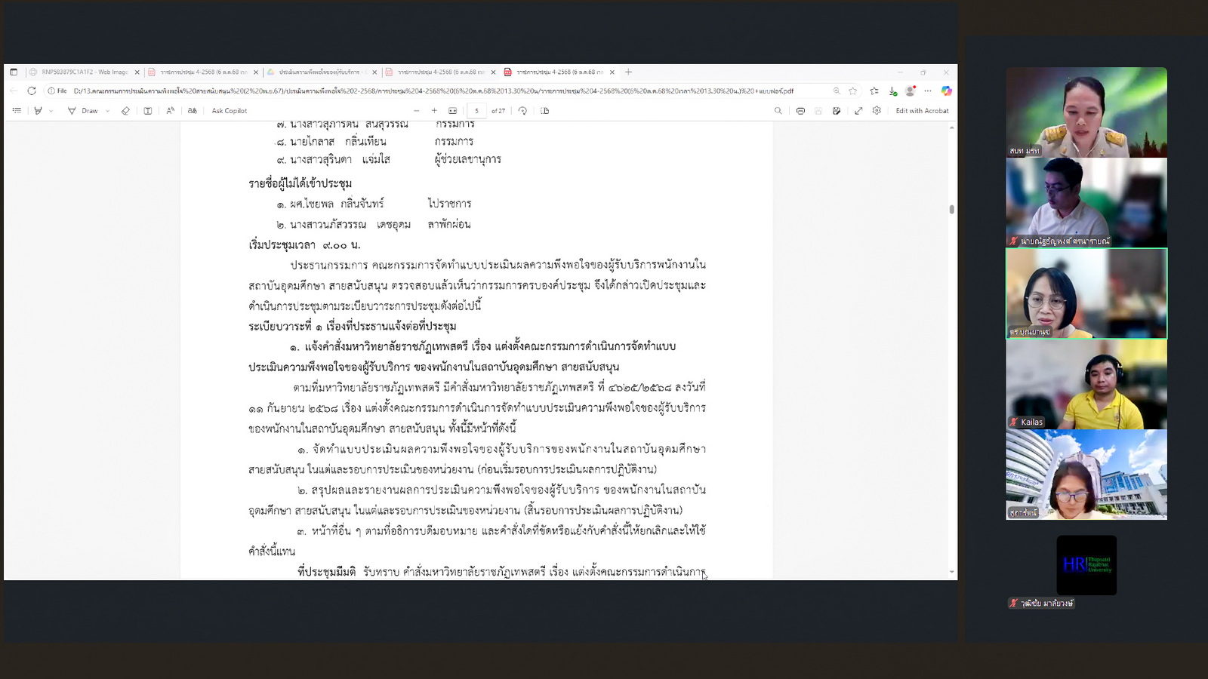Viewport: 1208px width, 679px height.
Task: Click Edit with Acrobat
Action: click(x=922, y=111)
